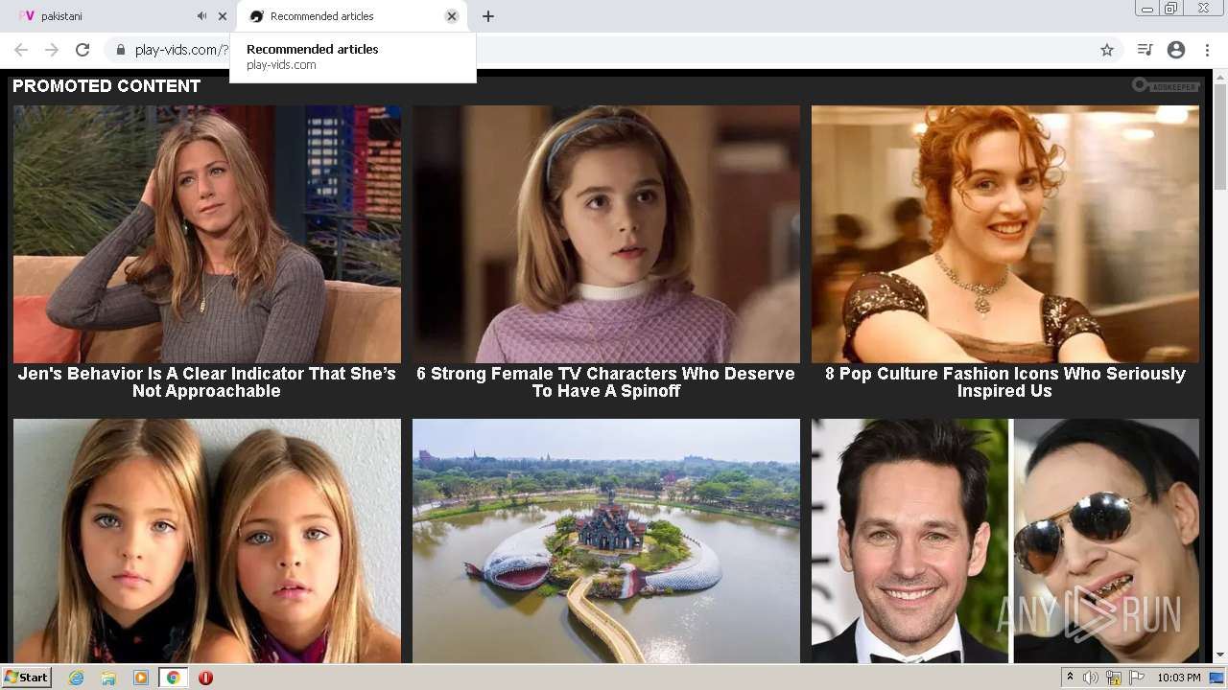Launch Internet Explorer from the taskbar
This screenshot has width=1228, height=690.
coord(77,678)
